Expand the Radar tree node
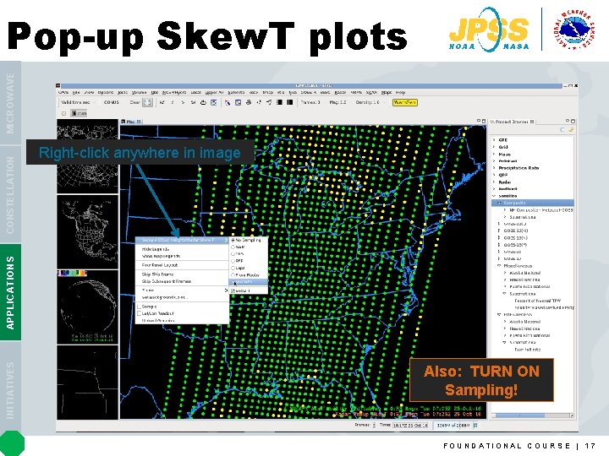The image size is (609, 456). coord(494,182)
